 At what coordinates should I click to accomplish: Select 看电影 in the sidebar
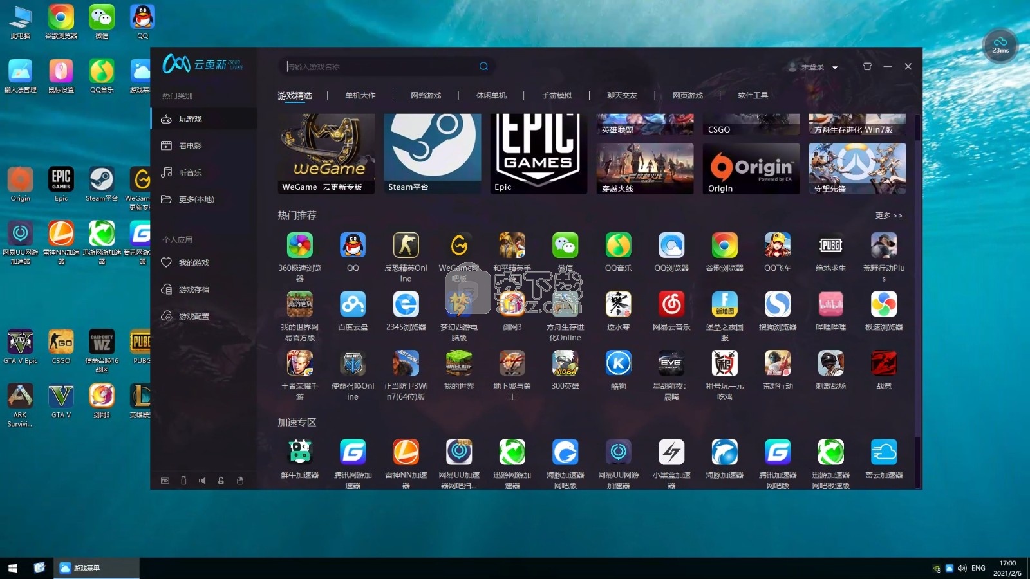click(x=204, y=146)
